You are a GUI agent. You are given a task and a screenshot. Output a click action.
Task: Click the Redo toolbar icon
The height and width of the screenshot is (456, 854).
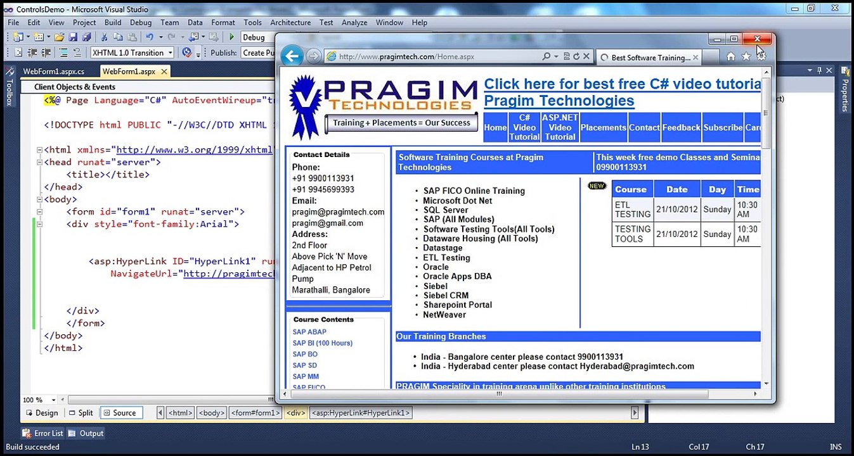click(x=171, y=37)
